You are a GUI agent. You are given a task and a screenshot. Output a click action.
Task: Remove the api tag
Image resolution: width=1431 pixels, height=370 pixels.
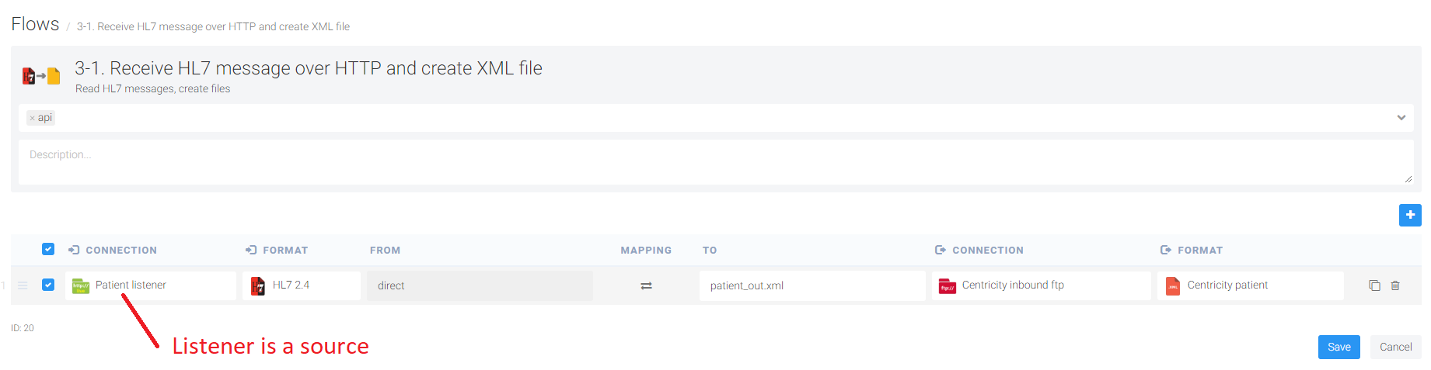pyautogui.click(x=32, y=118)
